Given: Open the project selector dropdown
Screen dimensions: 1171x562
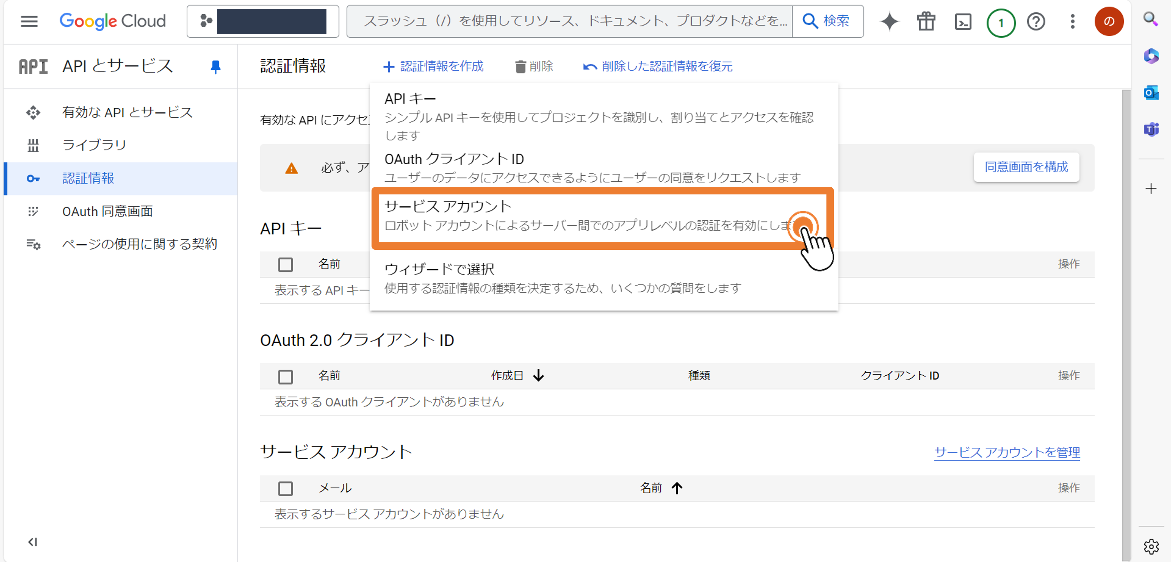Looking at the screenshot, I should point(263,21).
